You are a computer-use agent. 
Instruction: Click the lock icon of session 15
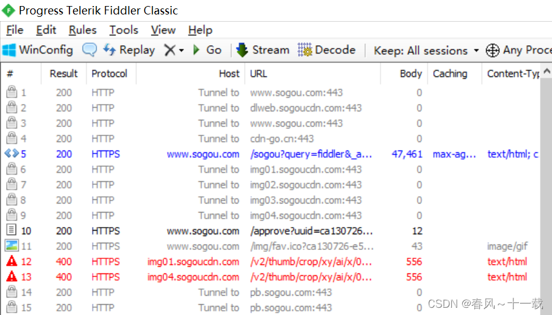(x=11, y=307)
